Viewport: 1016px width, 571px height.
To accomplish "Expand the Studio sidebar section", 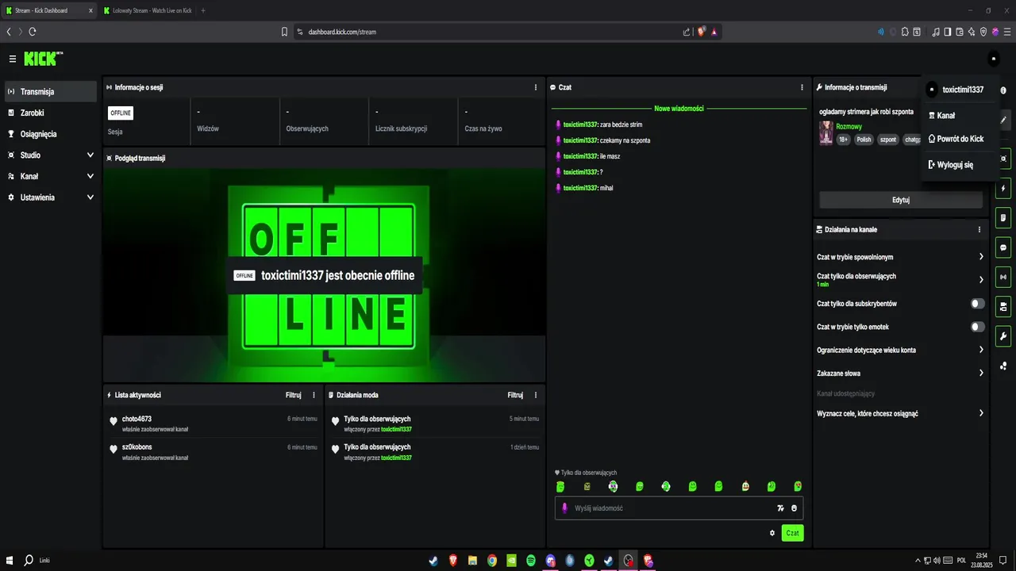I will [x=51, y=155].
